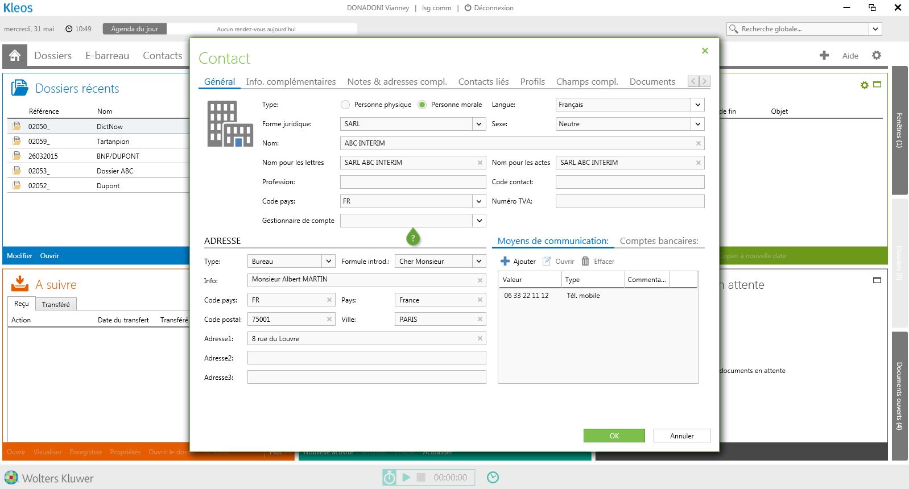Click the green help question mark marker
The image size is (909, 489).
tap(413, 238)
